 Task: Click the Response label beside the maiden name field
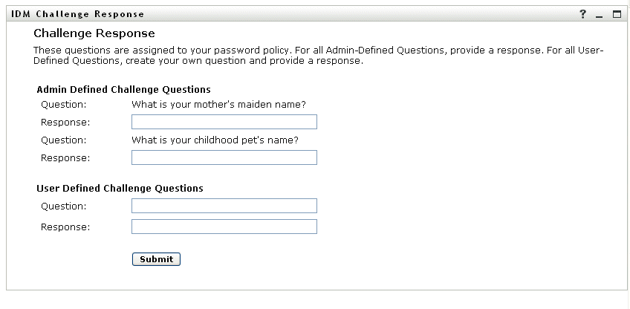click(65, 123)
